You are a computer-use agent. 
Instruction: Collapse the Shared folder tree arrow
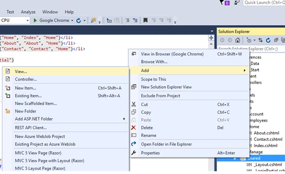(x=235, y=158)
